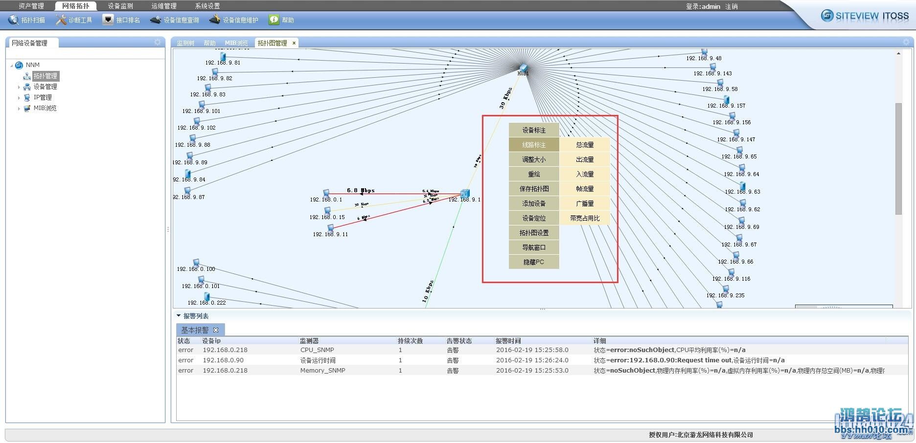The image size is (916, 443).
Task: Choose 导航窗口 in context menu
Action: (x=534, y=247)
